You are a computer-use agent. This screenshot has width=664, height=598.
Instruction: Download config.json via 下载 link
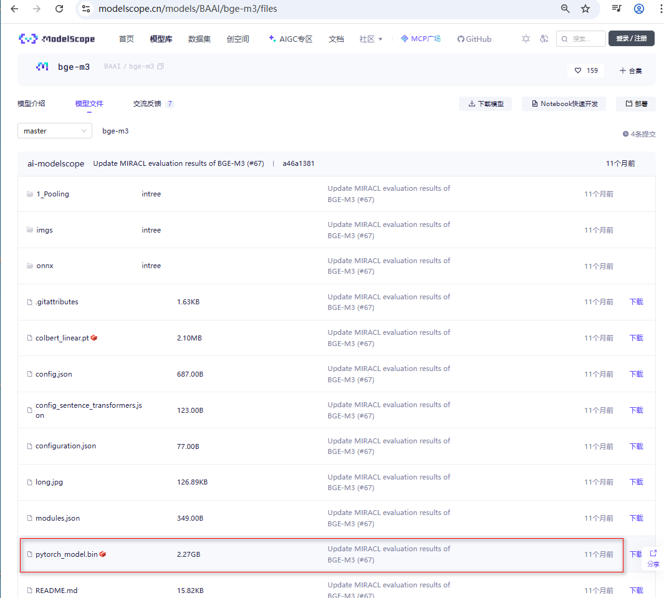[636, 374]
